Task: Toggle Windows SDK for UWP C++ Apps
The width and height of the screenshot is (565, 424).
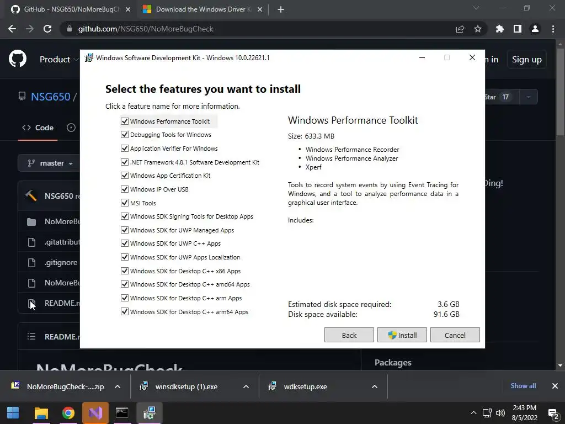Action: (x=125, y=243)
